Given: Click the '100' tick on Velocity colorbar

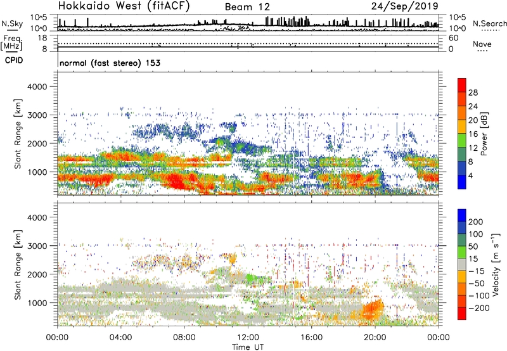Looking at the screenshot, I should point(476,234).
